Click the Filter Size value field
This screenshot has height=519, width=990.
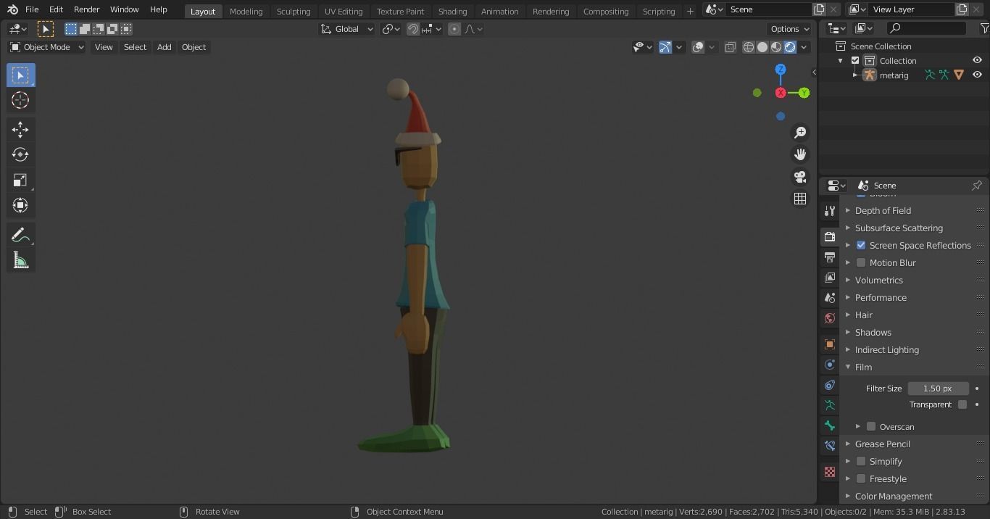(938, 389)
